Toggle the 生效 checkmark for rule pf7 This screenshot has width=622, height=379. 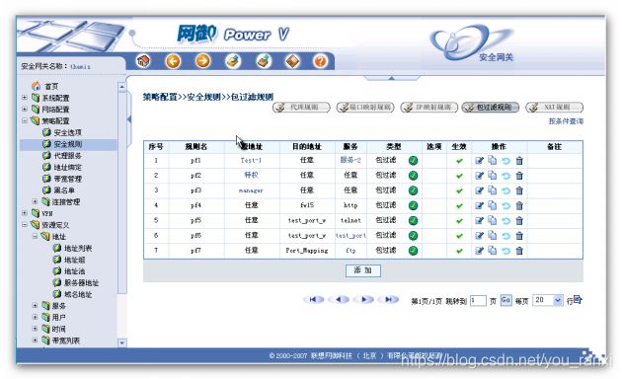tap(459, 251)
